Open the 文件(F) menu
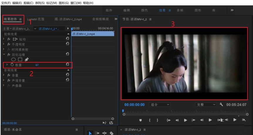Screen dimensions: 253x135 [6, 3]
